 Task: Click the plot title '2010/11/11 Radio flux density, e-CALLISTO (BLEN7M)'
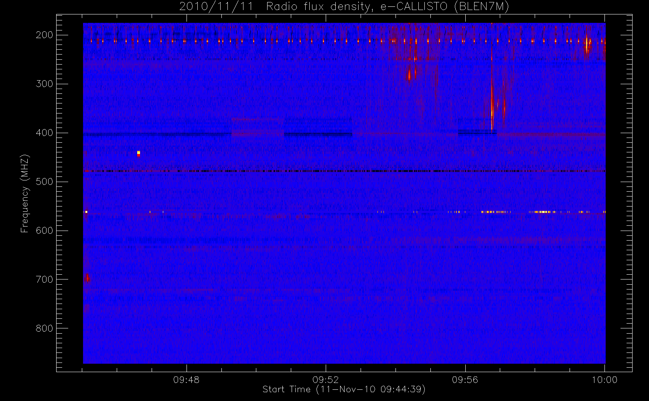coord(344,6)
